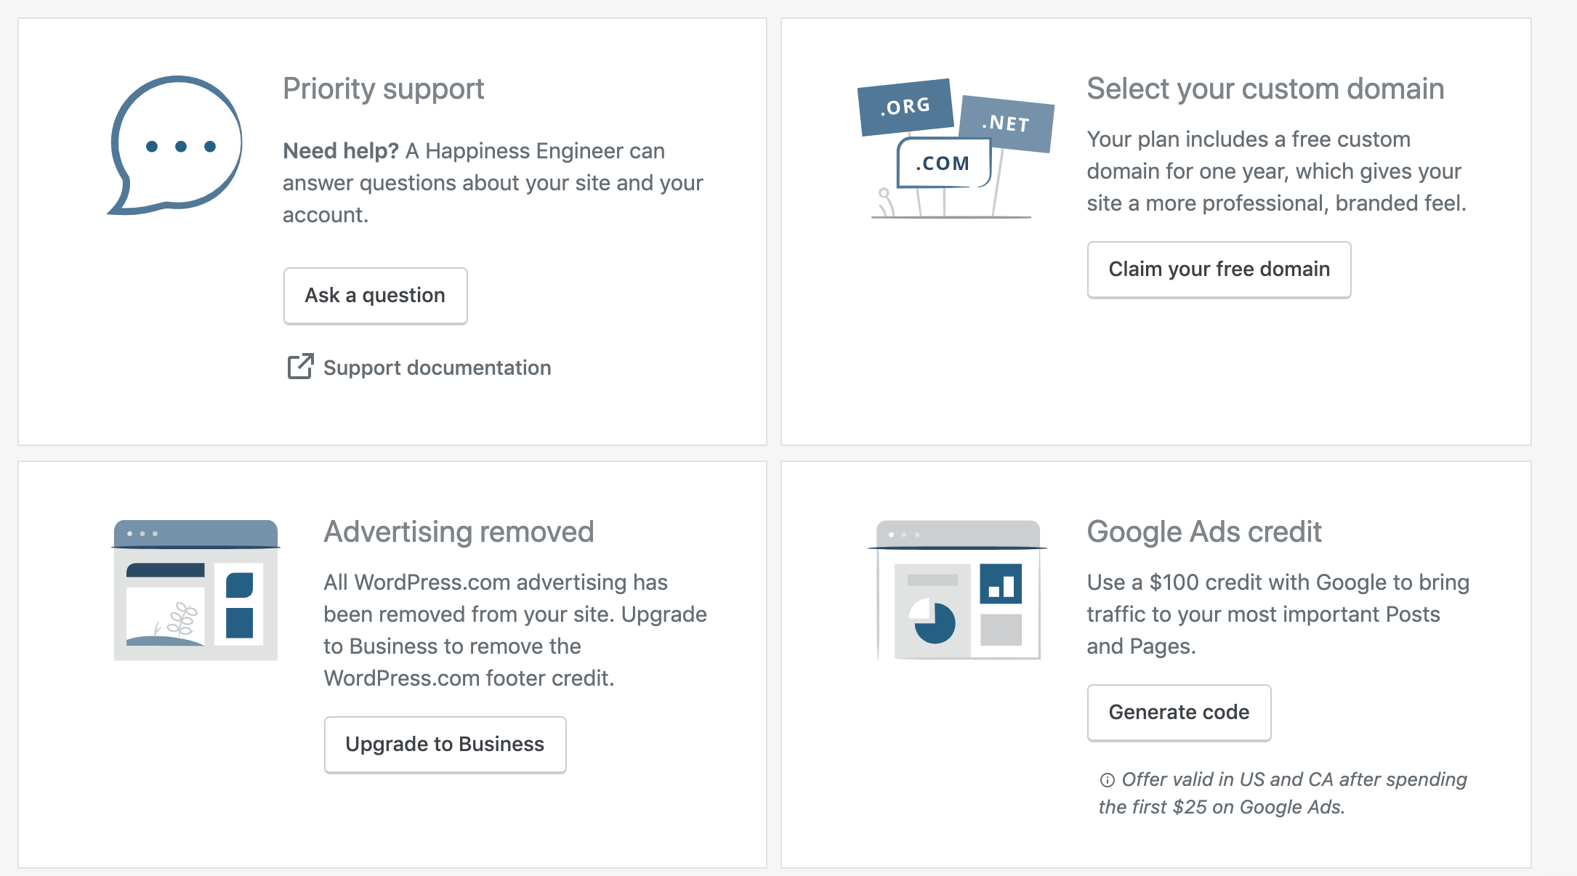Click Claim your free domain
Screen dimensions: 1577x876
click(1219, 269)
